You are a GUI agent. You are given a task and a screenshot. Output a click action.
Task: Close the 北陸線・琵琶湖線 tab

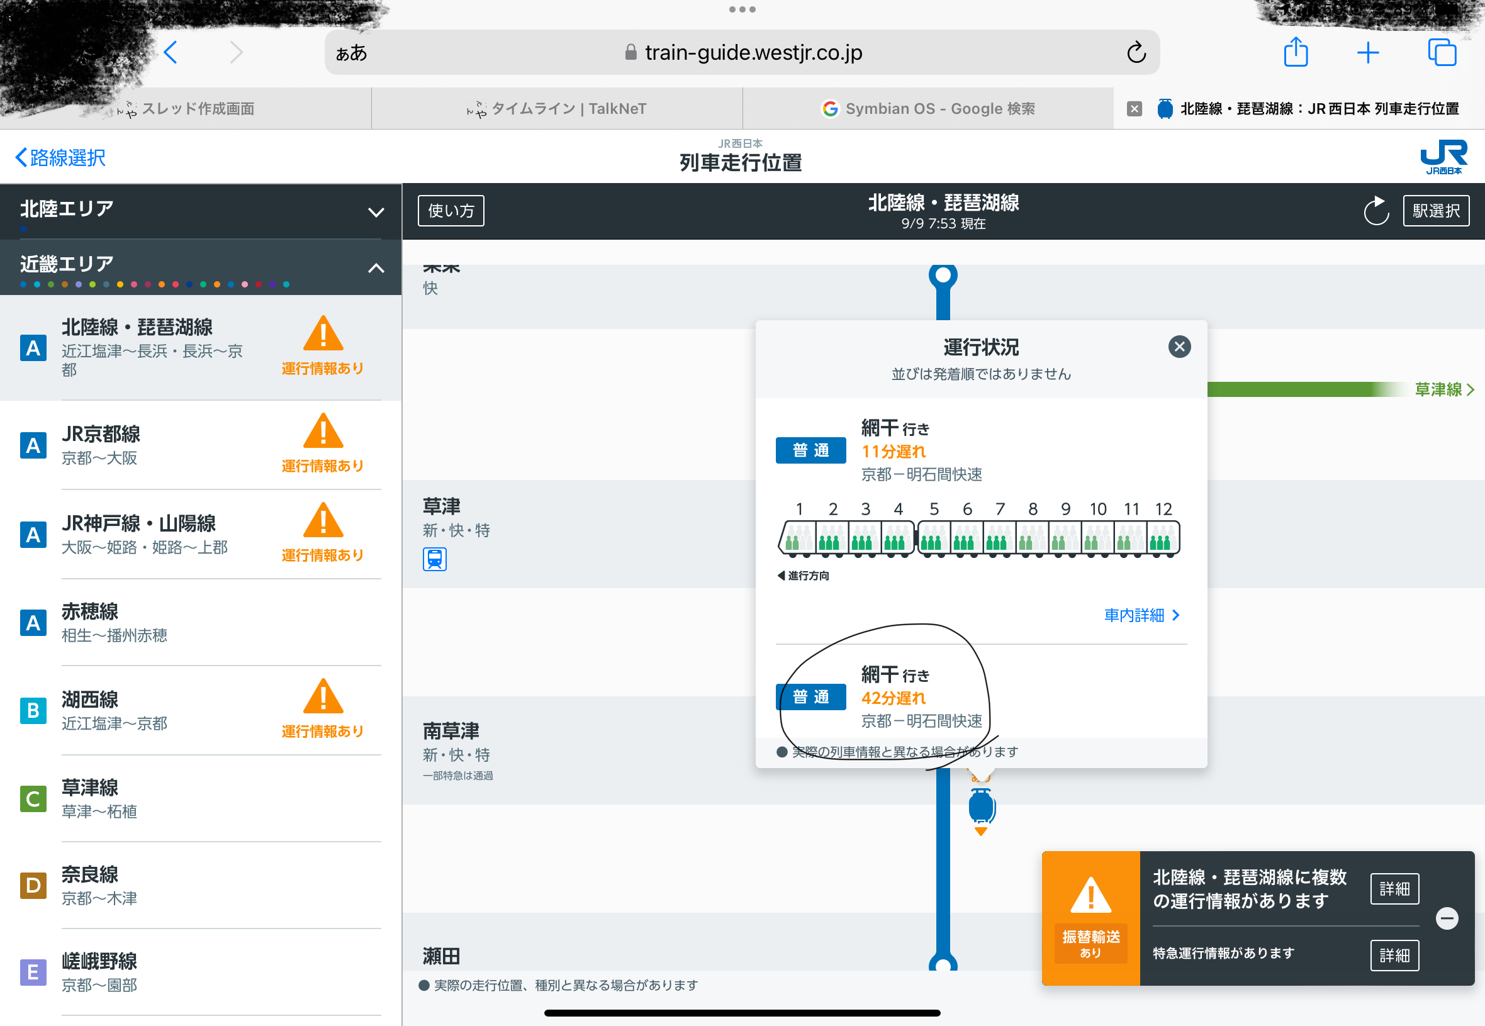tap(1134, 109)
